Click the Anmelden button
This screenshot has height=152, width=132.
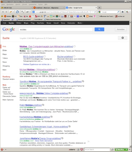(x=121, y=29)
